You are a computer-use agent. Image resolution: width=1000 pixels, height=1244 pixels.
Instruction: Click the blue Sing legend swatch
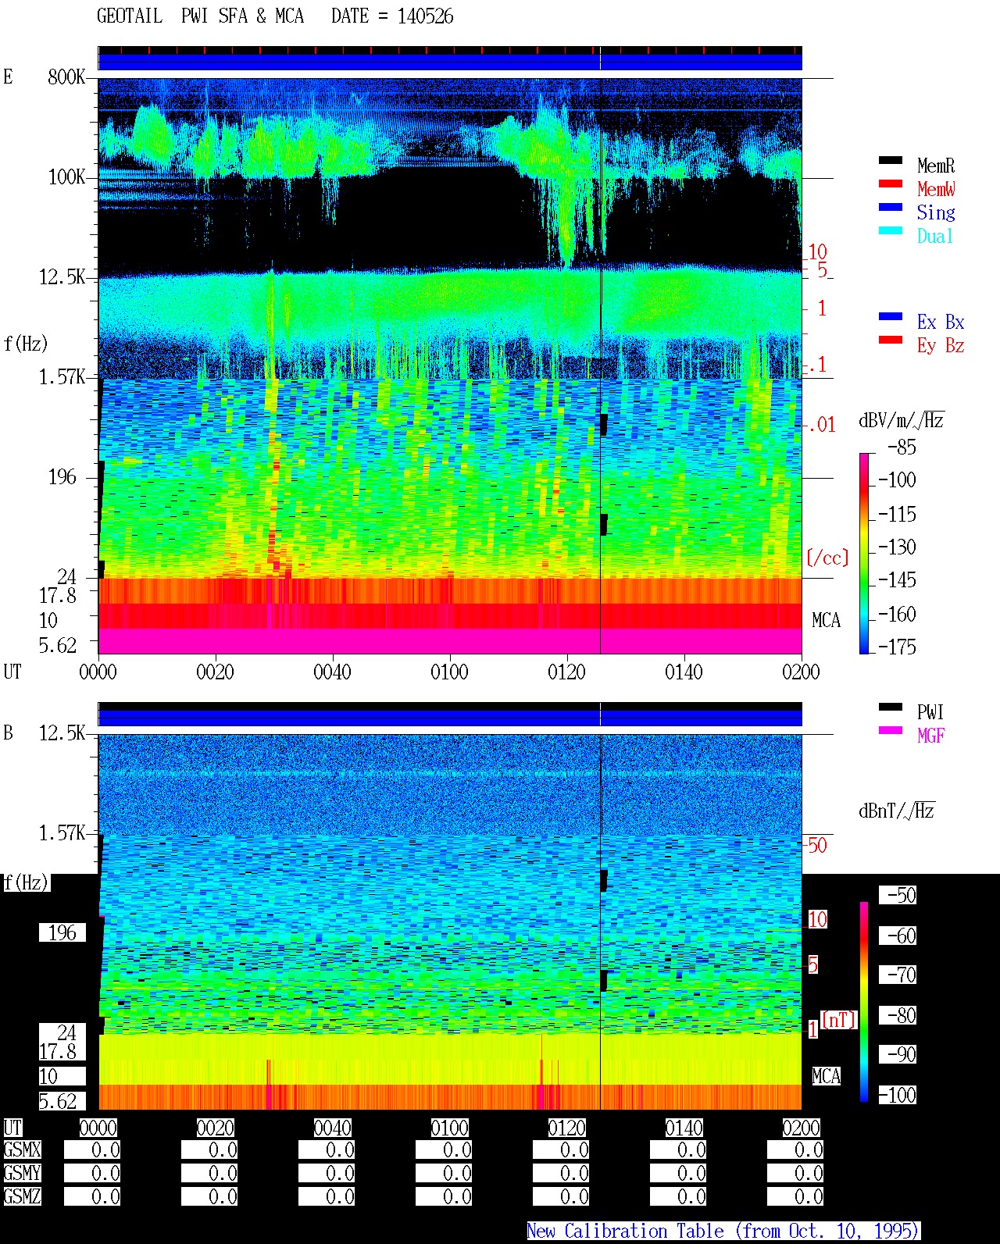[x=891, y=207]
